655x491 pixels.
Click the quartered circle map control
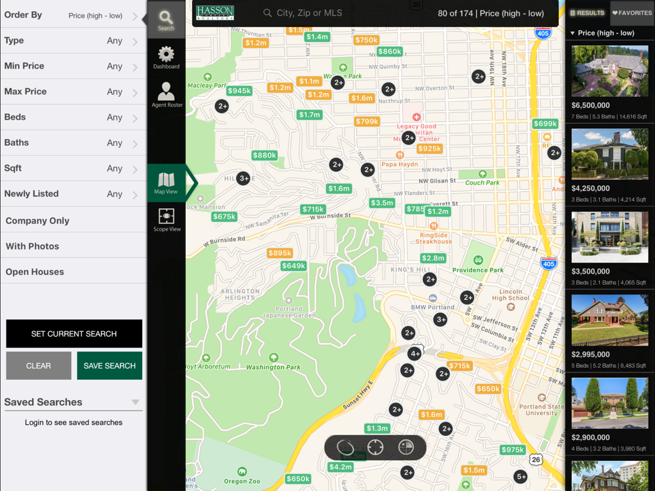tap(405, 447)
